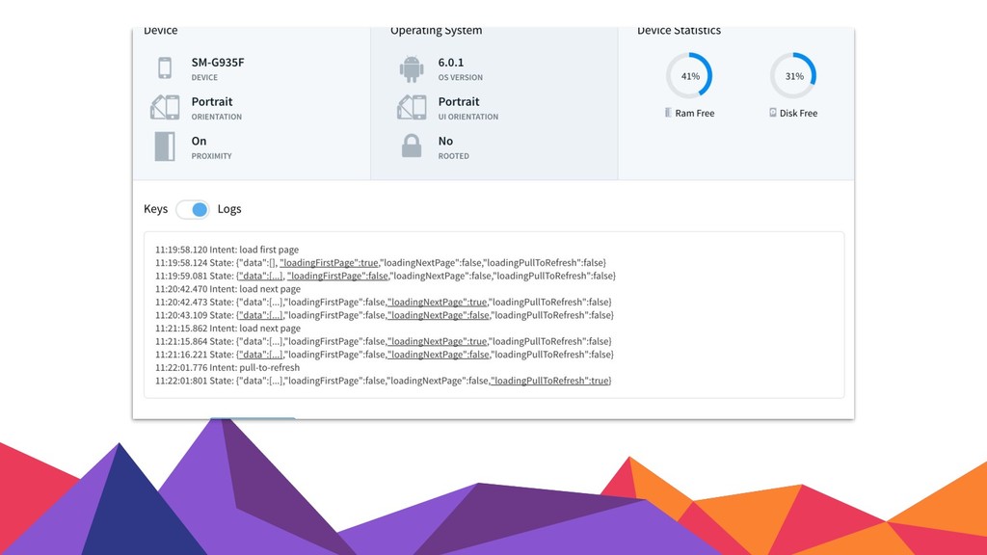Select the Keys label
Screen dimensions: 987x555
click(155, 209)
